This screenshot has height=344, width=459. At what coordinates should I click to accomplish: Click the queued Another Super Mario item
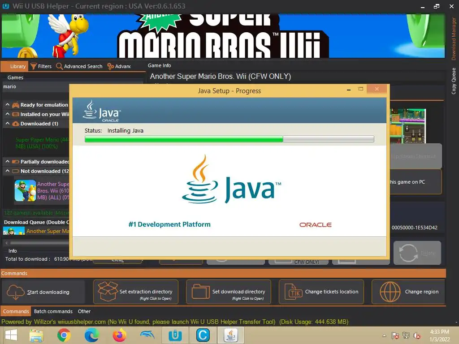tap(36, 231)
